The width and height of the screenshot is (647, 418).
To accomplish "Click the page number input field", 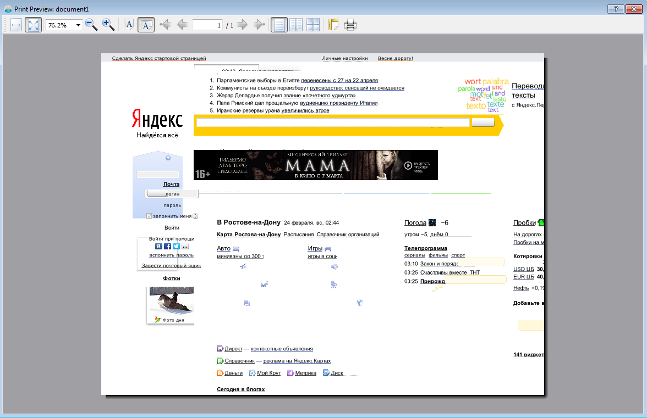I will click(207, 25).
